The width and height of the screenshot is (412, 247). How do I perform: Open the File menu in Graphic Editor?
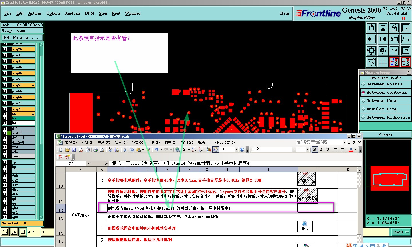tap(8, 13)
